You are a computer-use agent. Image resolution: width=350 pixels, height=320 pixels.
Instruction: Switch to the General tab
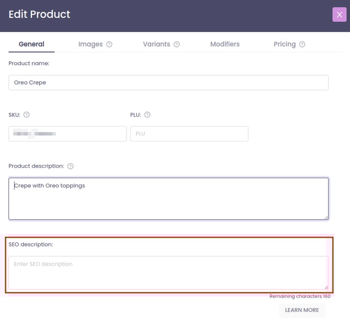tap(31, 44)
